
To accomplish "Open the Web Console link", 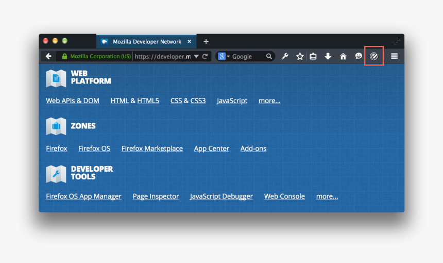I will [x=284, y=196].
